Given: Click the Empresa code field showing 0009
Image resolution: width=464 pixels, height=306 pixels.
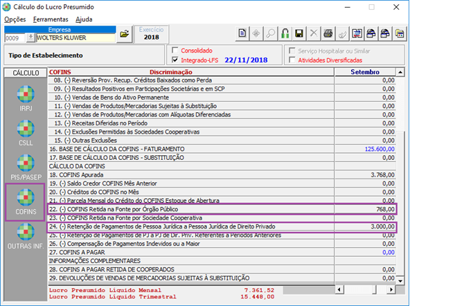Looking at the screenshot, I should [15, 38].
